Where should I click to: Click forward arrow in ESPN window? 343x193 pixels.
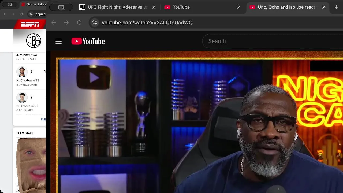coord(13,14)
